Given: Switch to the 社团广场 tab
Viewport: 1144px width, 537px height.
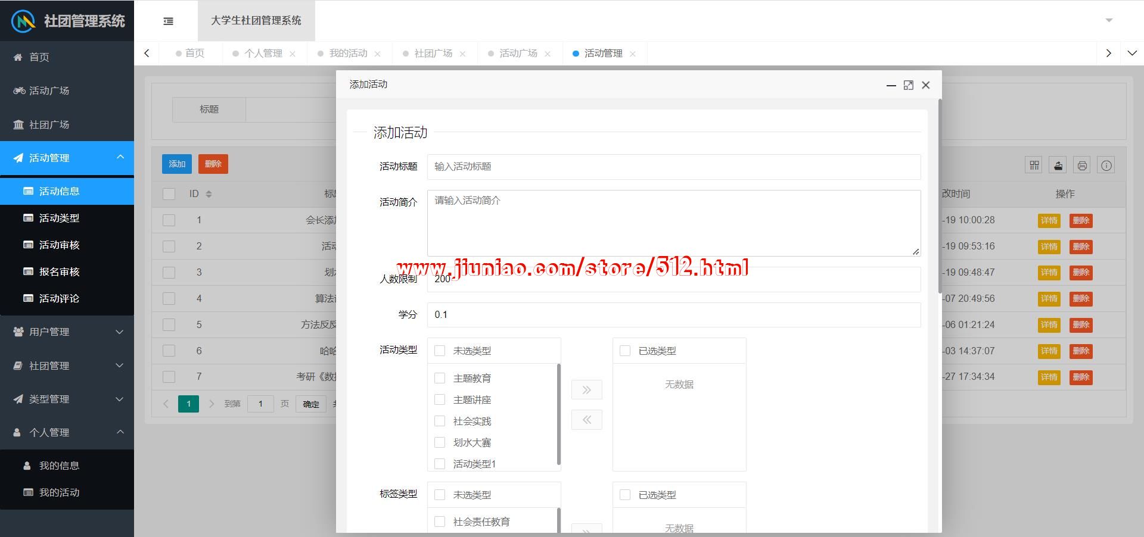Looking at the screenshot, I should pos(433,54).
